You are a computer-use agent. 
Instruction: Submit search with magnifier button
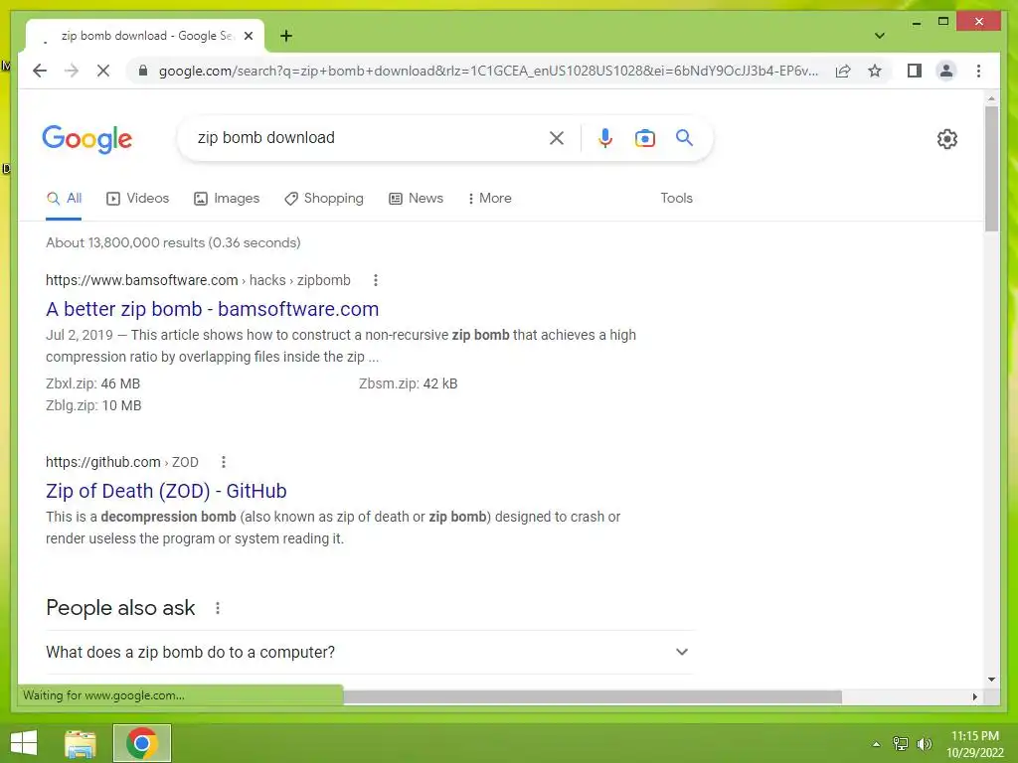pos(684,137)
